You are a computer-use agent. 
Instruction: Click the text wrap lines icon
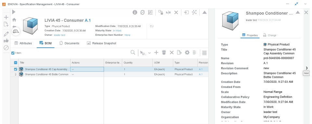195,53
